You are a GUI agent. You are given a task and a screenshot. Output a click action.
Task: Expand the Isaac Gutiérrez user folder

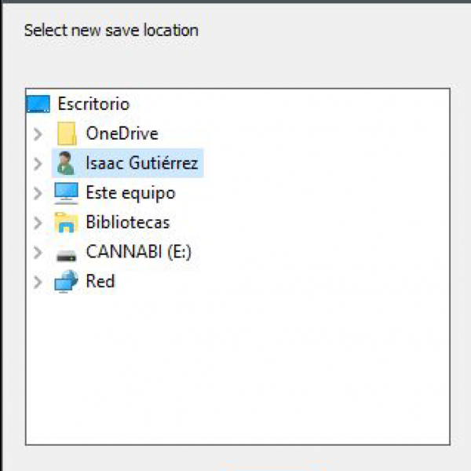tap(37, 163)
